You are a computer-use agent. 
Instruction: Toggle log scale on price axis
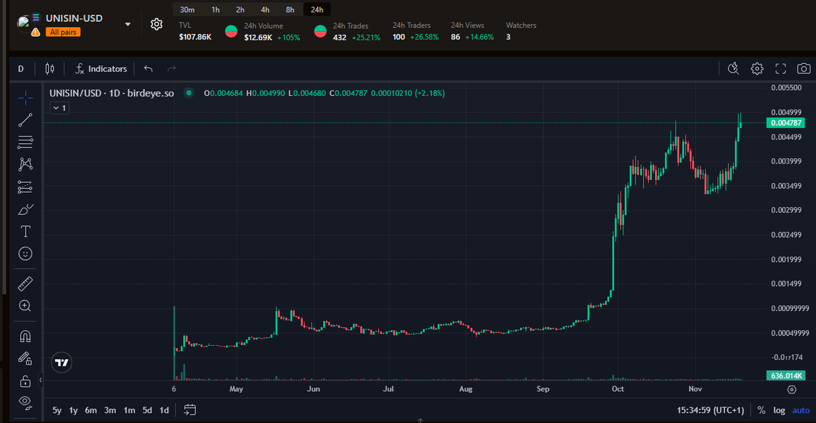[x=779, y=410]
